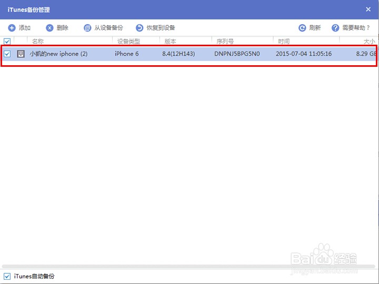This screenshot has width=379, height=284.
Task: Toggle the select-all checkbox in the header
Action: (x=7, y=42)
